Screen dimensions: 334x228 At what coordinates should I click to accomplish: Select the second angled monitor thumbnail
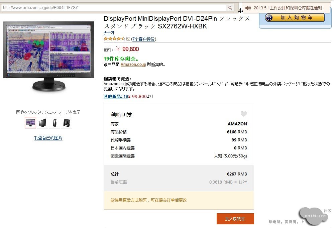point(42,123)
